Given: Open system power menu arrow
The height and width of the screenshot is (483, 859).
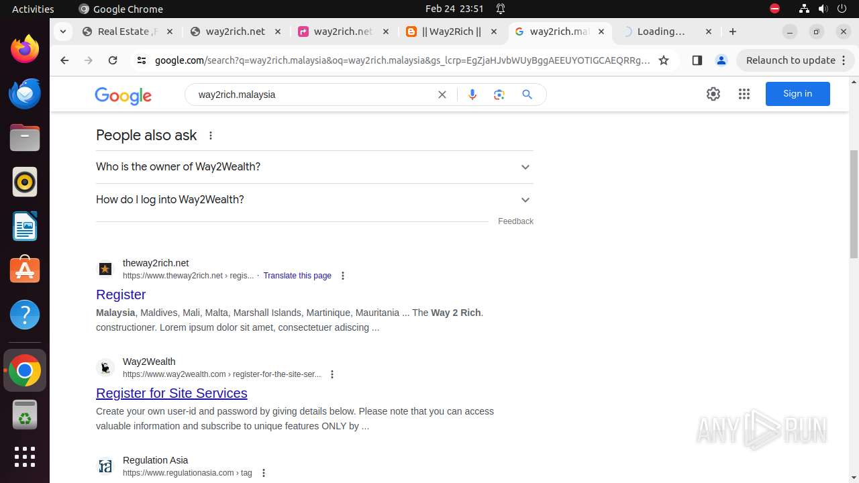Looking at the screenshot, I should click(x=842, y=9).
